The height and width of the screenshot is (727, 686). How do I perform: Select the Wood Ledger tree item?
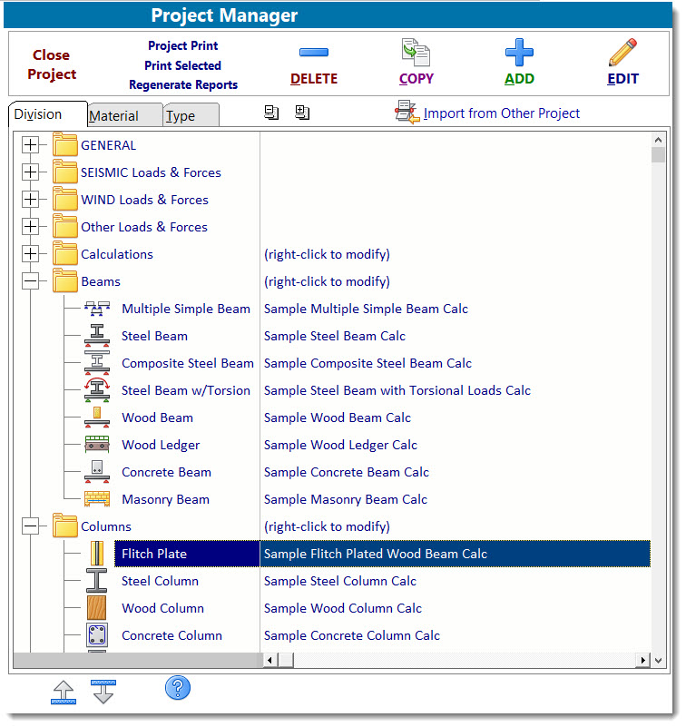[x=161, y=445]
